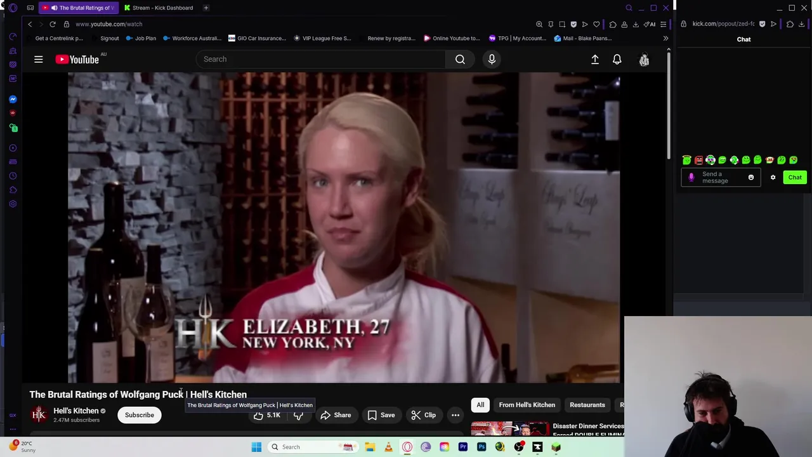Open the YouTube create/upload icon
812x457 pixels.
coord(595,59)
